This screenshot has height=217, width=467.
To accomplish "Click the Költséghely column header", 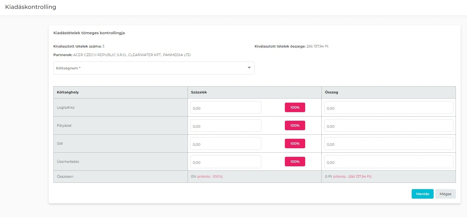I will [68, 92].
